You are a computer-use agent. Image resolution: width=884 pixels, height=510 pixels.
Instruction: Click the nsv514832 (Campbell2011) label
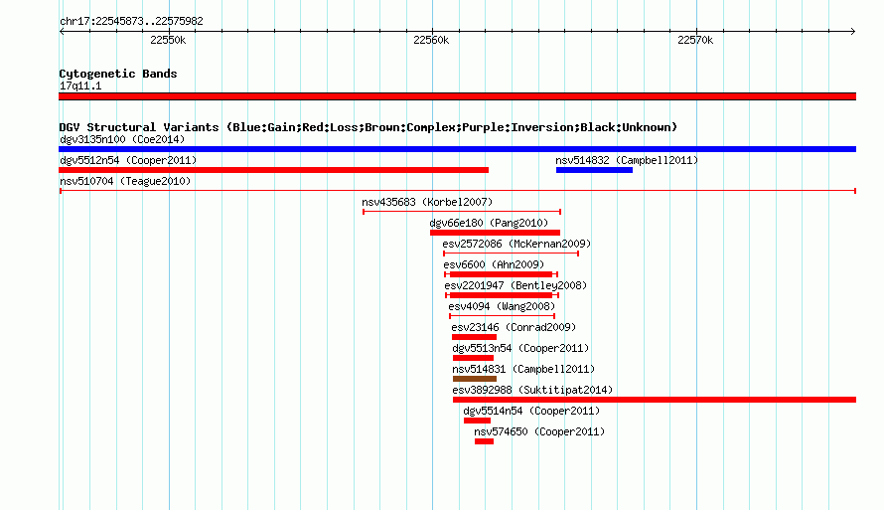627,160
